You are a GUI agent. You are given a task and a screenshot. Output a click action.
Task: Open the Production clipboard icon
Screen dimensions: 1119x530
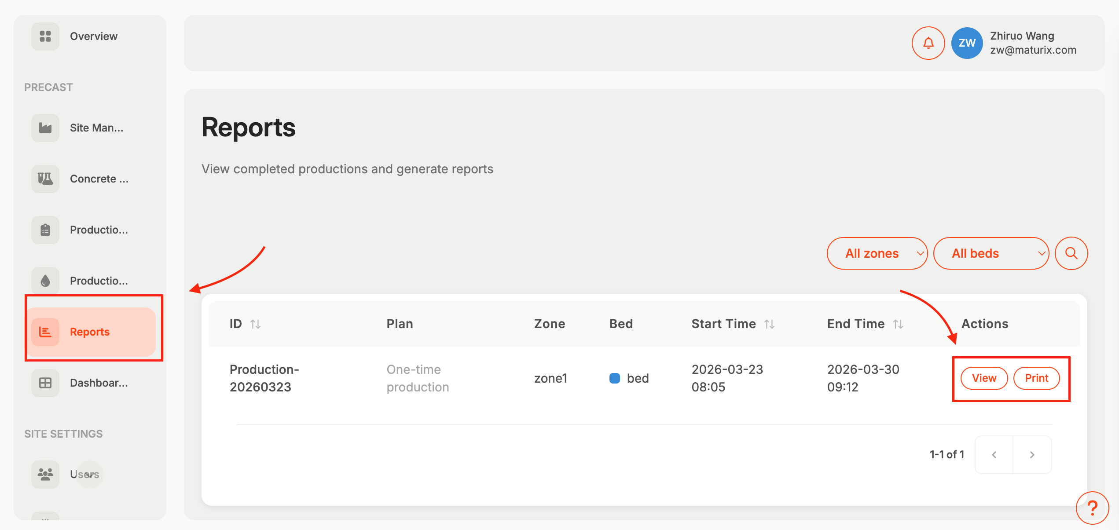[x=45, y=230]
